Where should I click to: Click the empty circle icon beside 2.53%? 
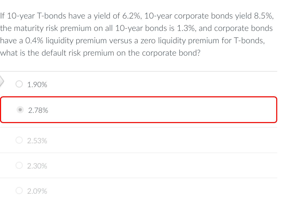click(19, 140)
